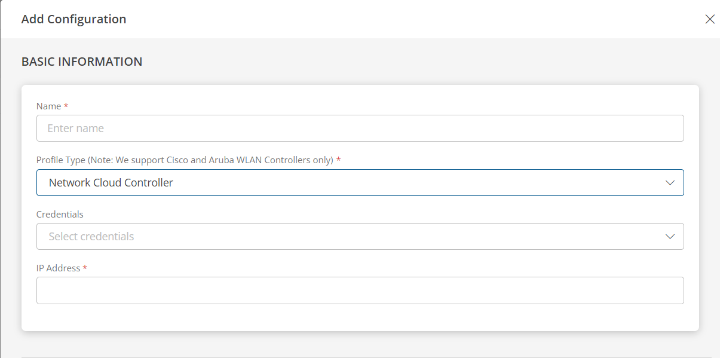The image size is (720, 358).
Task: Click inside the Enter name field
Action: click(x=359, y=128)
